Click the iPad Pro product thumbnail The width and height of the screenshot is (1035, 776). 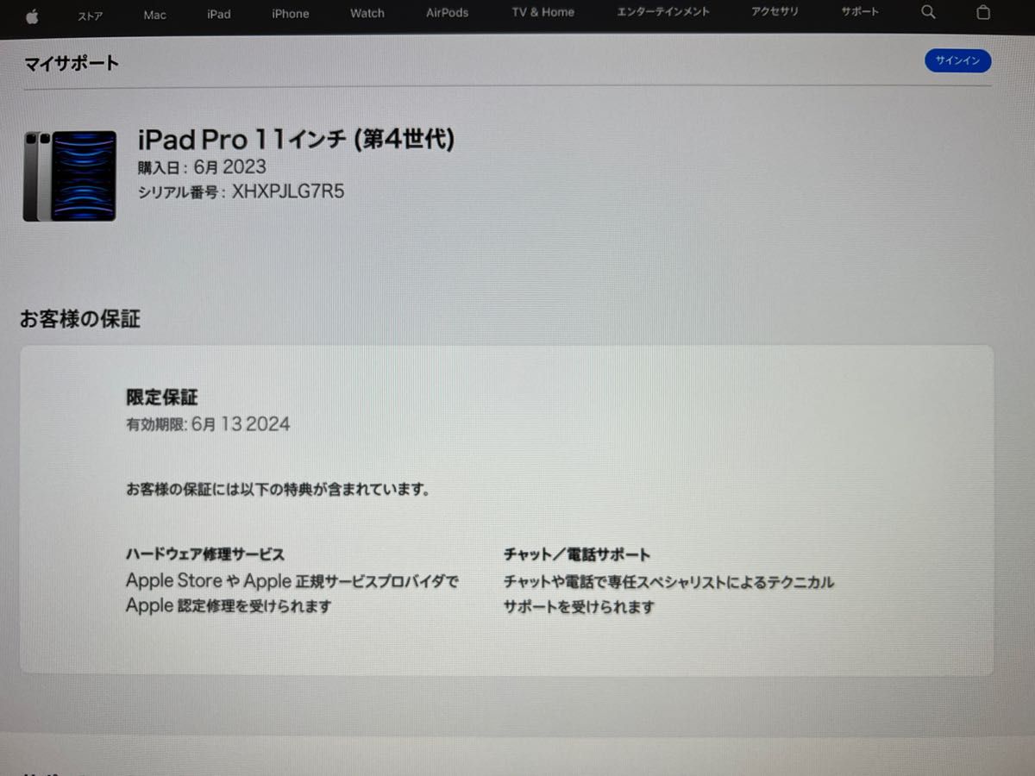[x=70, y=176]
